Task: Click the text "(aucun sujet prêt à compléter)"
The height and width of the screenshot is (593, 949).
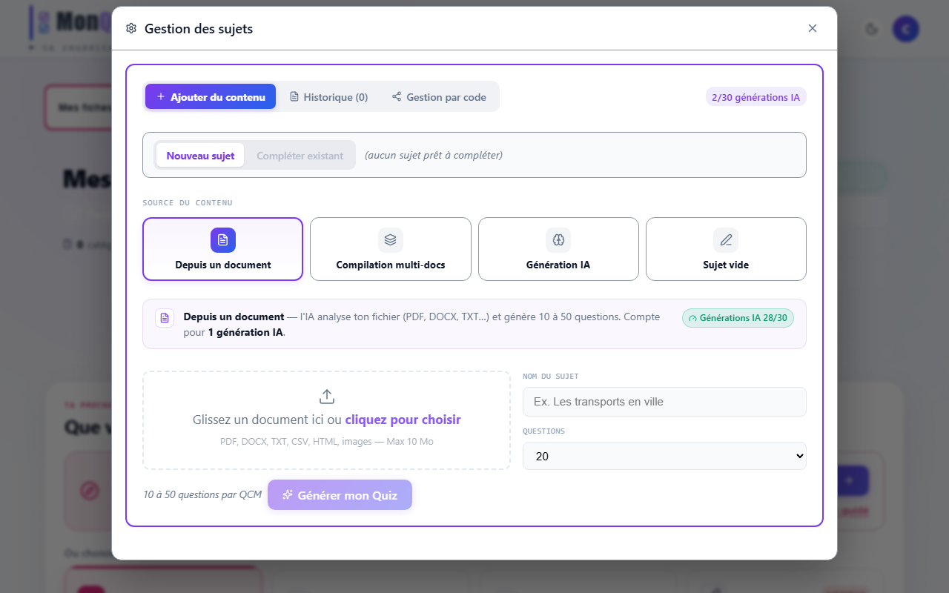Action: pos(434,156)
